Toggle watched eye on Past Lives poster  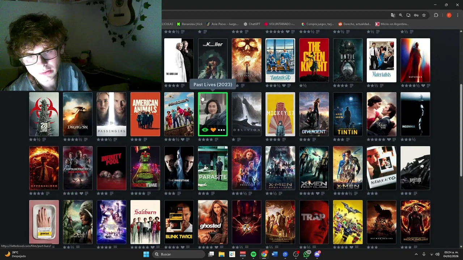205,130
